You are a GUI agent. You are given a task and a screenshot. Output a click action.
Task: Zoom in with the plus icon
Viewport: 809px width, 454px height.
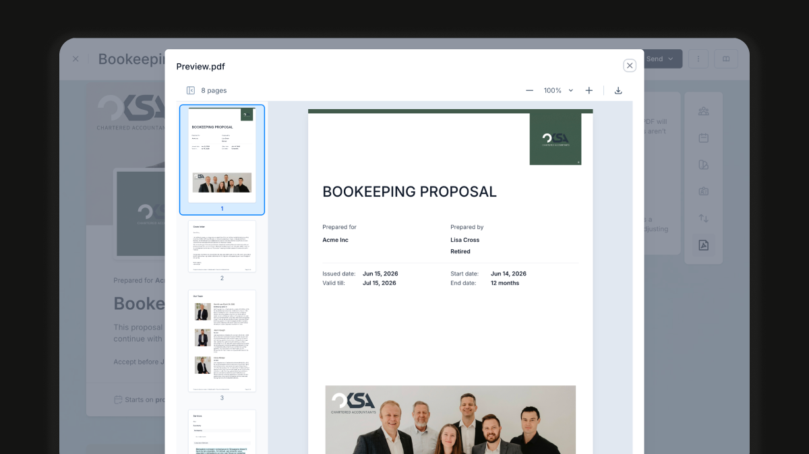pyautogui.click(x=589, y=90)
